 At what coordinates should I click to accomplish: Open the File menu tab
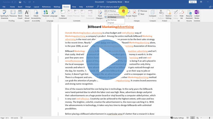tap(5, 6)
